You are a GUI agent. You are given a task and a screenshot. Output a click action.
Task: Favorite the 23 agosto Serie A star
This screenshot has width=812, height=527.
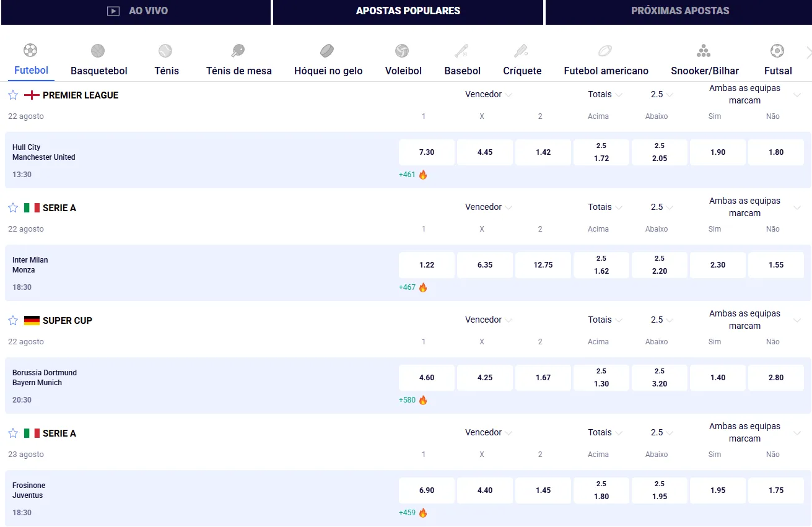click(13, 433)
